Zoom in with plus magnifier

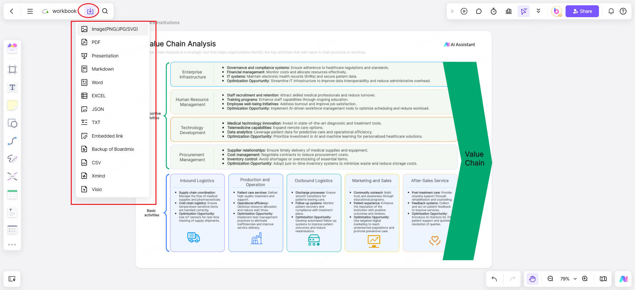click(585, 279)
